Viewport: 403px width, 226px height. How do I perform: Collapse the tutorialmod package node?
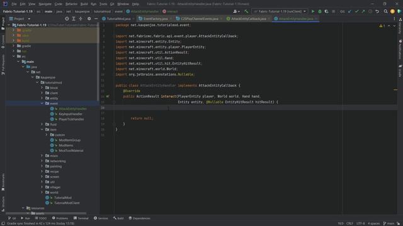37,82
